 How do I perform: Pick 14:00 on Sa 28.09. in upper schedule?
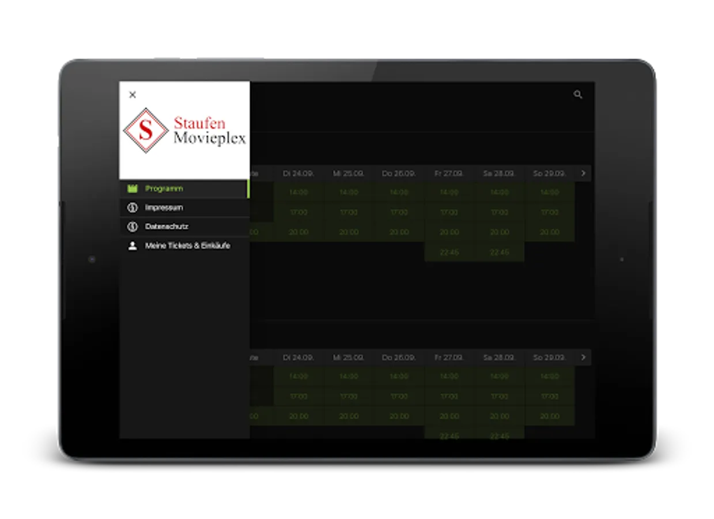pos(499,192)
